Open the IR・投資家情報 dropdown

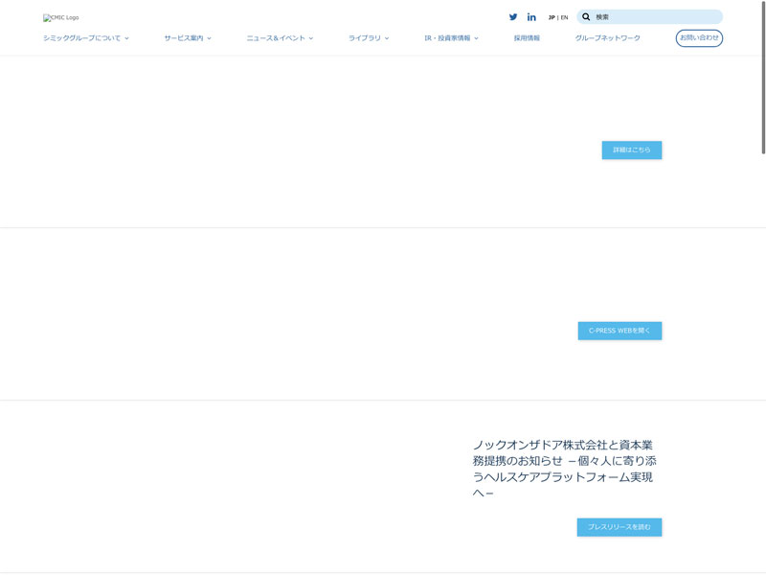[451, 38]
